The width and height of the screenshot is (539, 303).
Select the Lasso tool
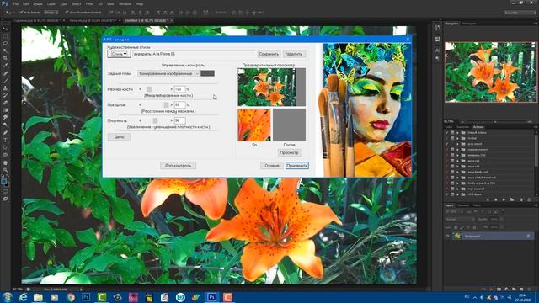tap(5, 43)
